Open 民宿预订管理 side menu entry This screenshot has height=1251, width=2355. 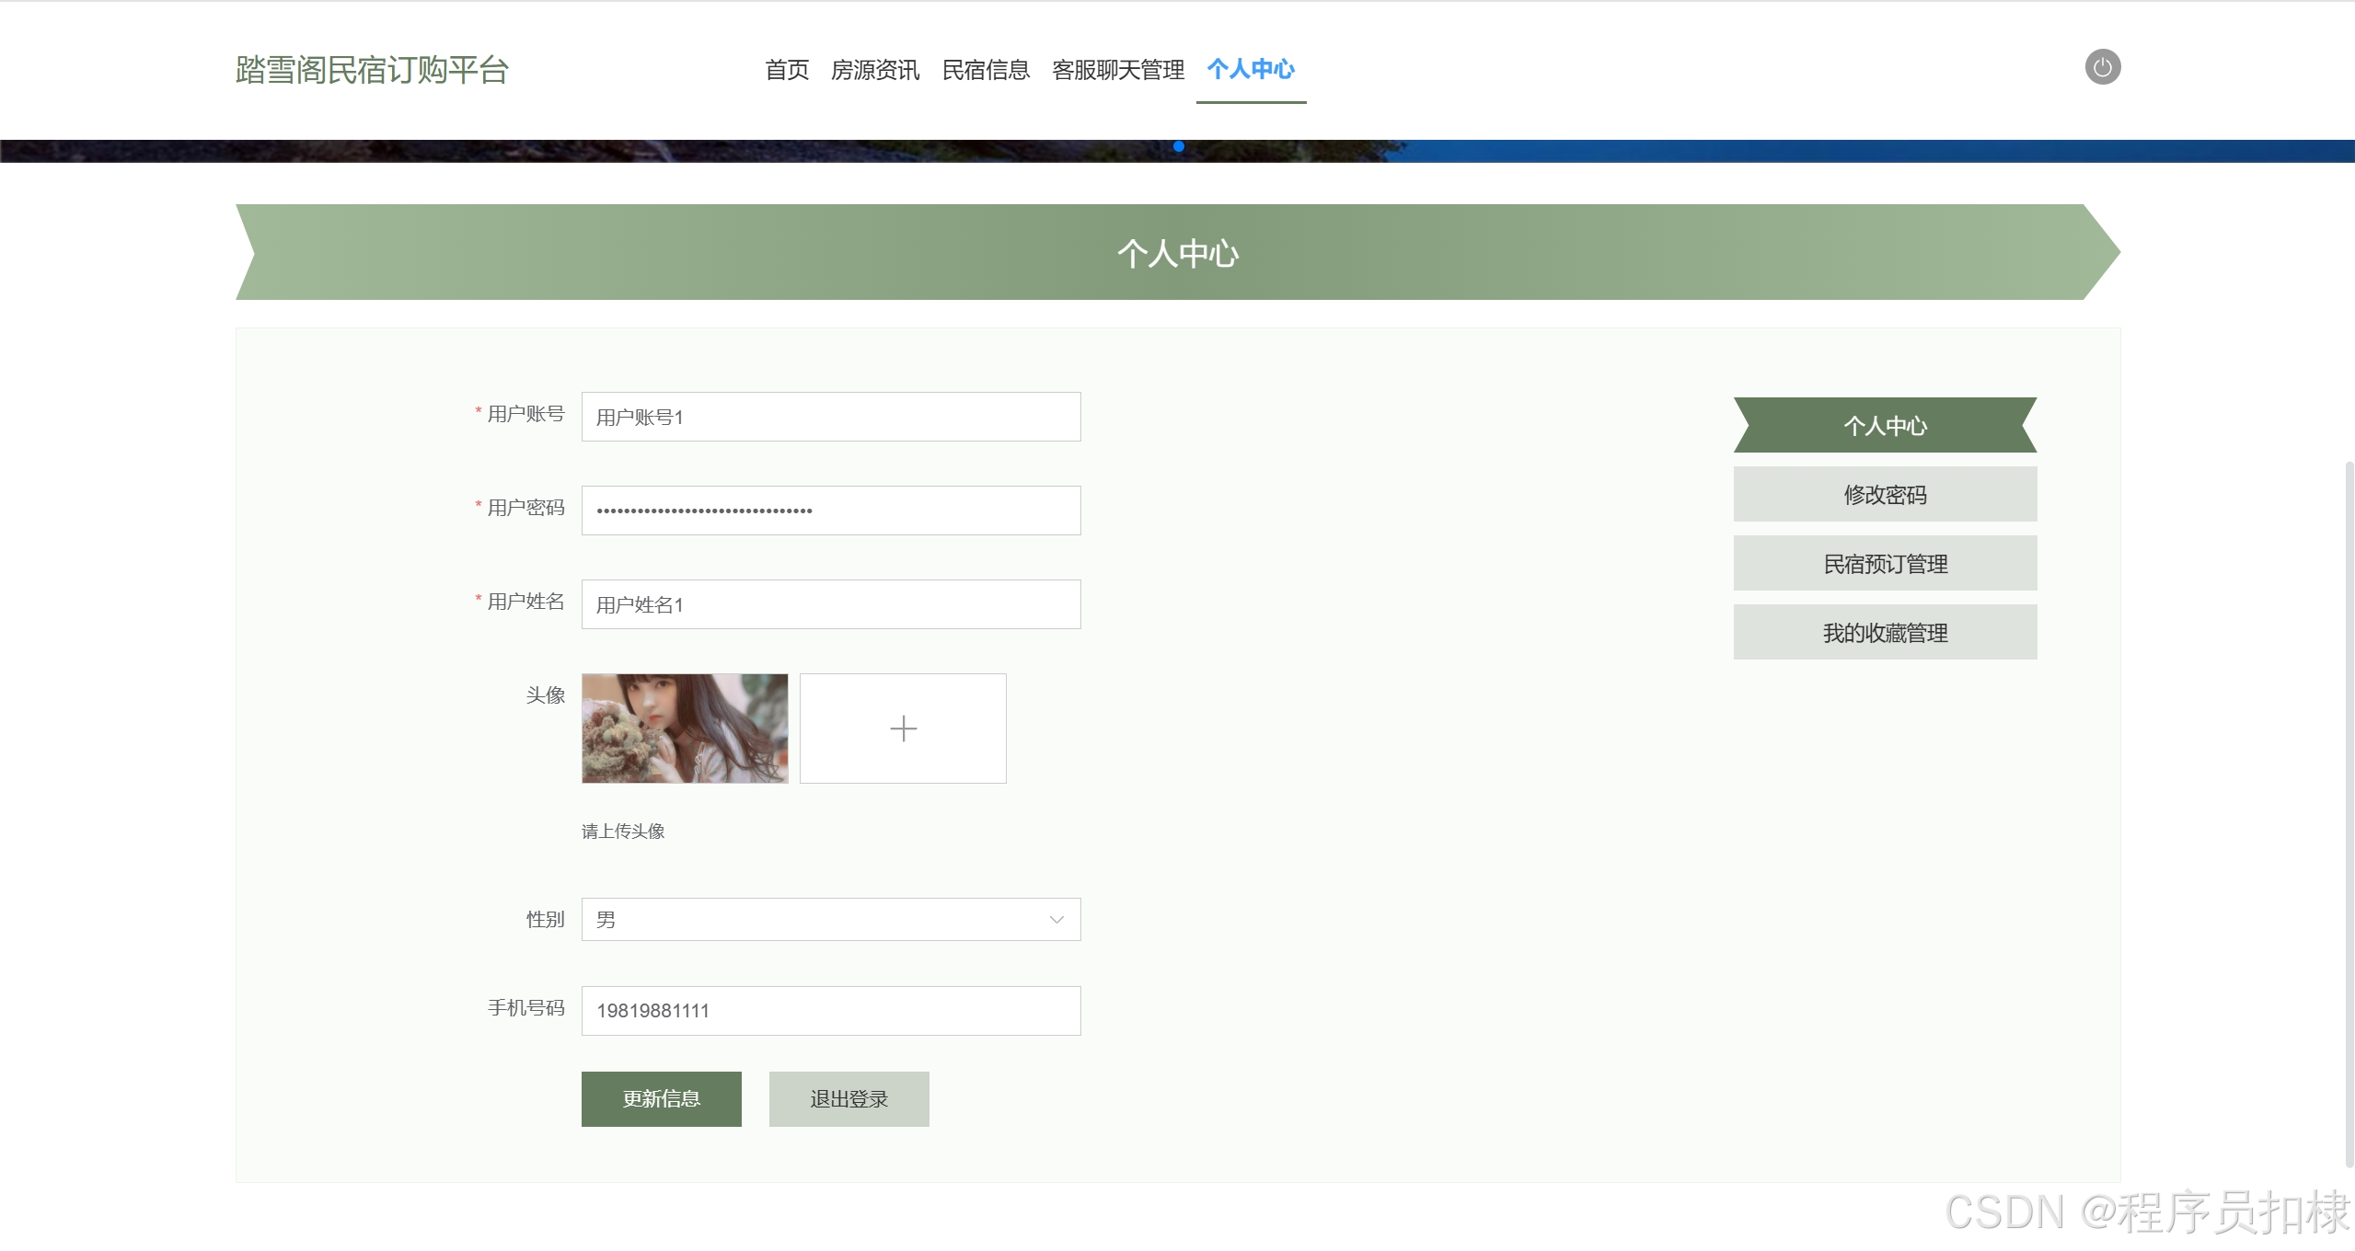(x=1885, y=564)
